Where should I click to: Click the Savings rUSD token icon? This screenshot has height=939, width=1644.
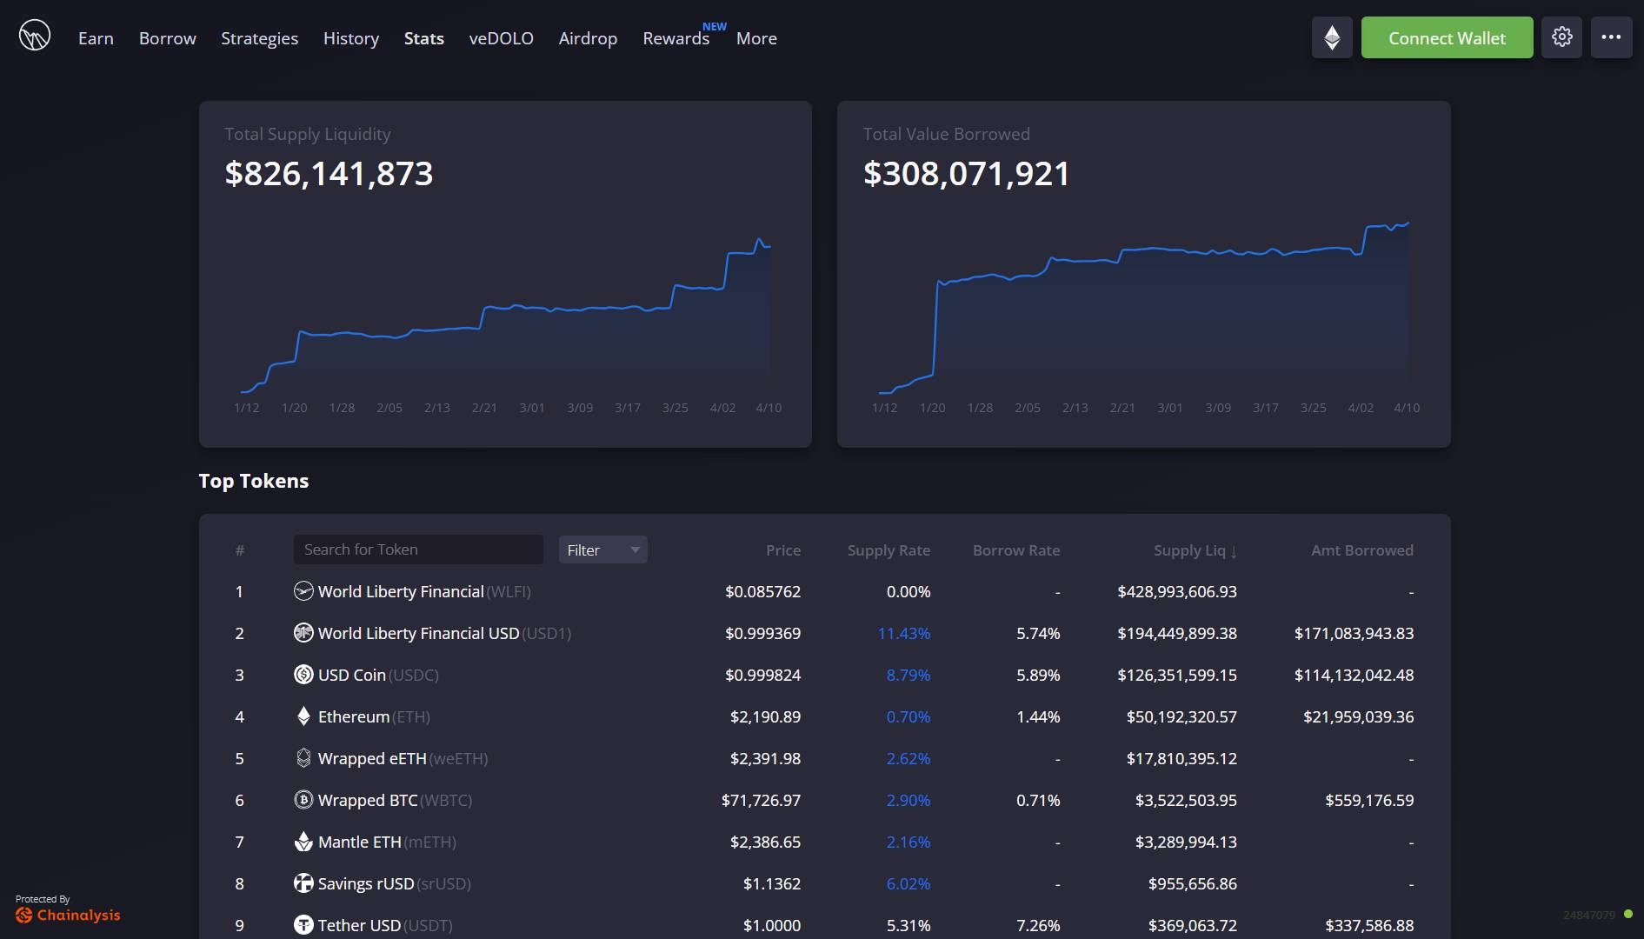click(x=303, y=883)
